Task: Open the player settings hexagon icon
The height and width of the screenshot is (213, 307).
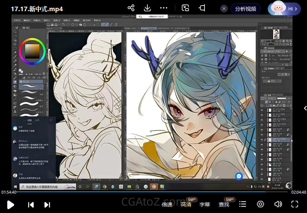Action: pyautogui.click(x=260, y=204)
